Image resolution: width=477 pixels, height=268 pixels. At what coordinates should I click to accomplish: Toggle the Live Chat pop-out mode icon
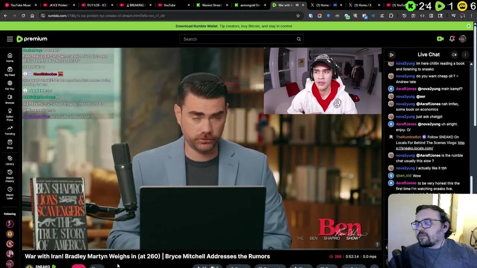pyautogui.click(x=454, y=55)
